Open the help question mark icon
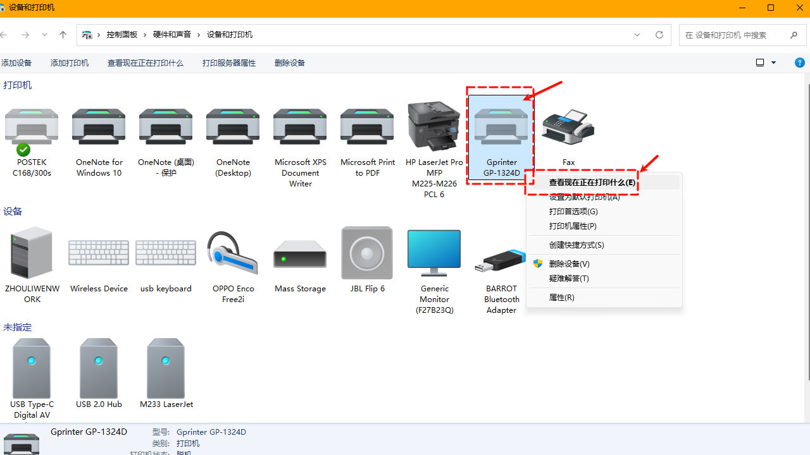The width and height of the screenshot is (810, 455). click(800, 63)
